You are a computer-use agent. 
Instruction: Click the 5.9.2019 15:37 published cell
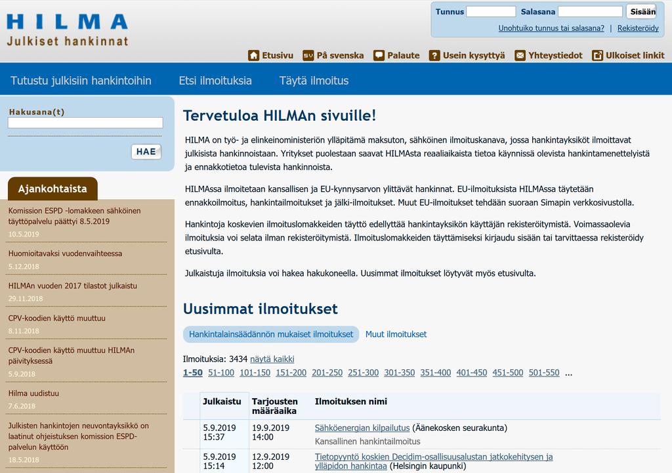pyautogui.click(x=219, y=432)
